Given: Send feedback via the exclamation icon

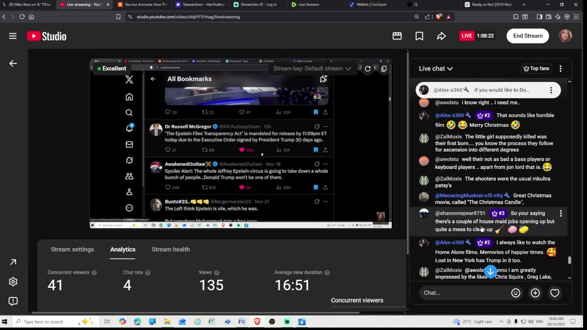Looking at the screenshot, I should (x=13, y=301).
